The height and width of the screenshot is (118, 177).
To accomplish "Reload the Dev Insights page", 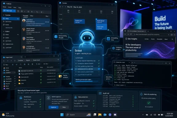I will tap(131, 34).
